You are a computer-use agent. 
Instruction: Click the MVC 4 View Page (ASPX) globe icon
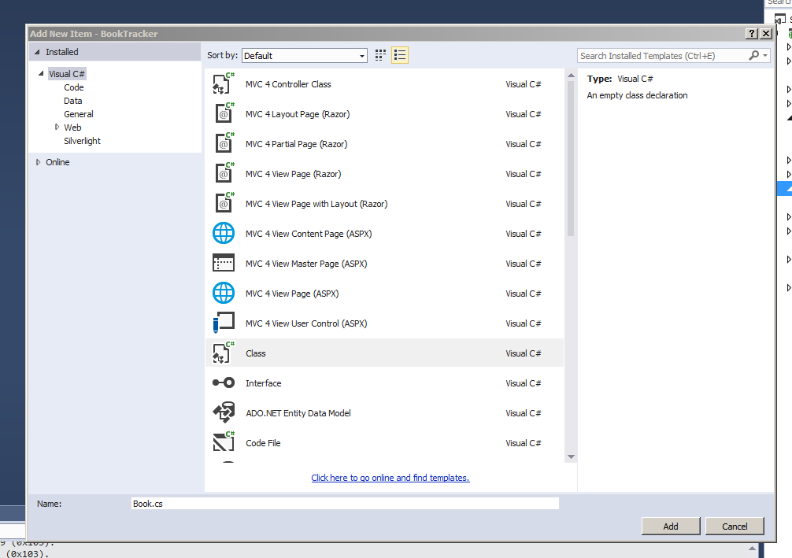coord(224,293)
